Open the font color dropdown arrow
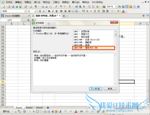Screen dimensions: 150x115 tap(126, 11)
